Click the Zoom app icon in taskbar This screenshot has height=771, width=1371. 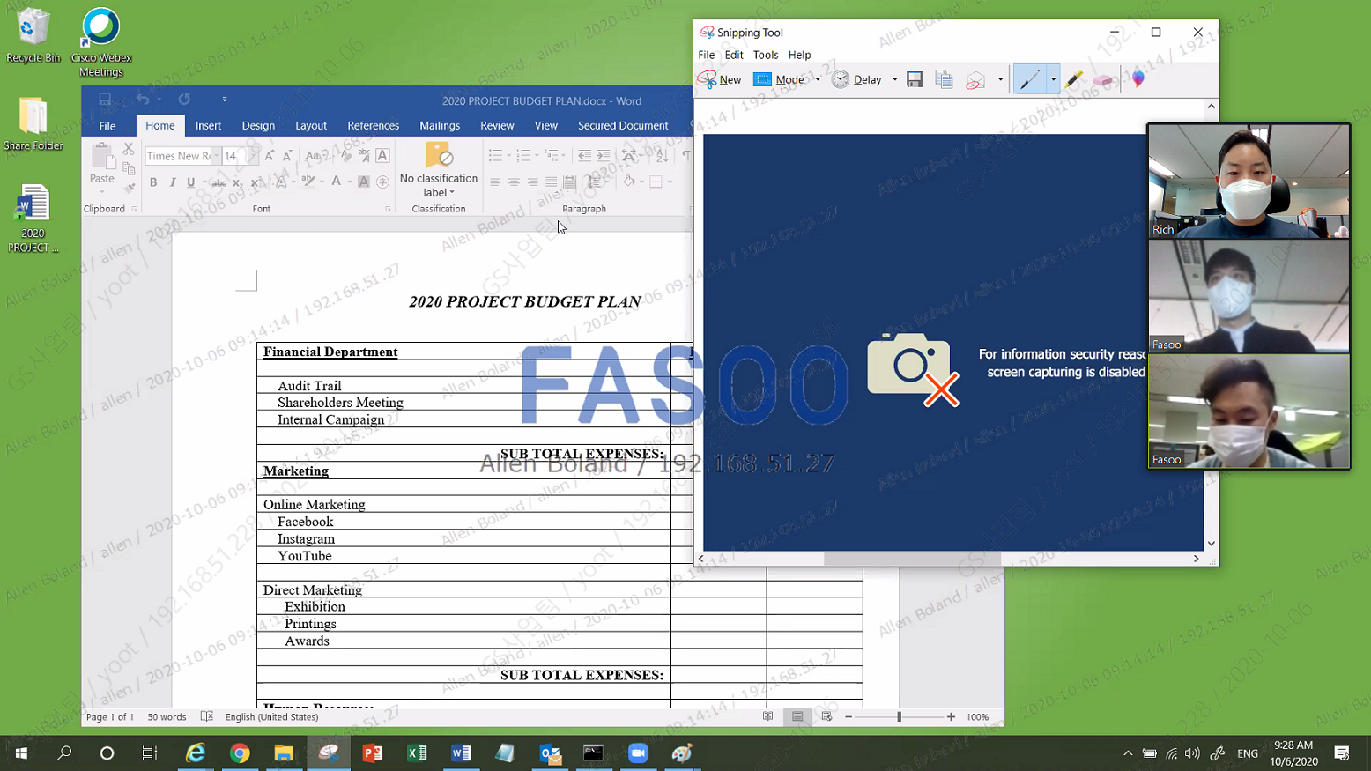tap(638, 752)
